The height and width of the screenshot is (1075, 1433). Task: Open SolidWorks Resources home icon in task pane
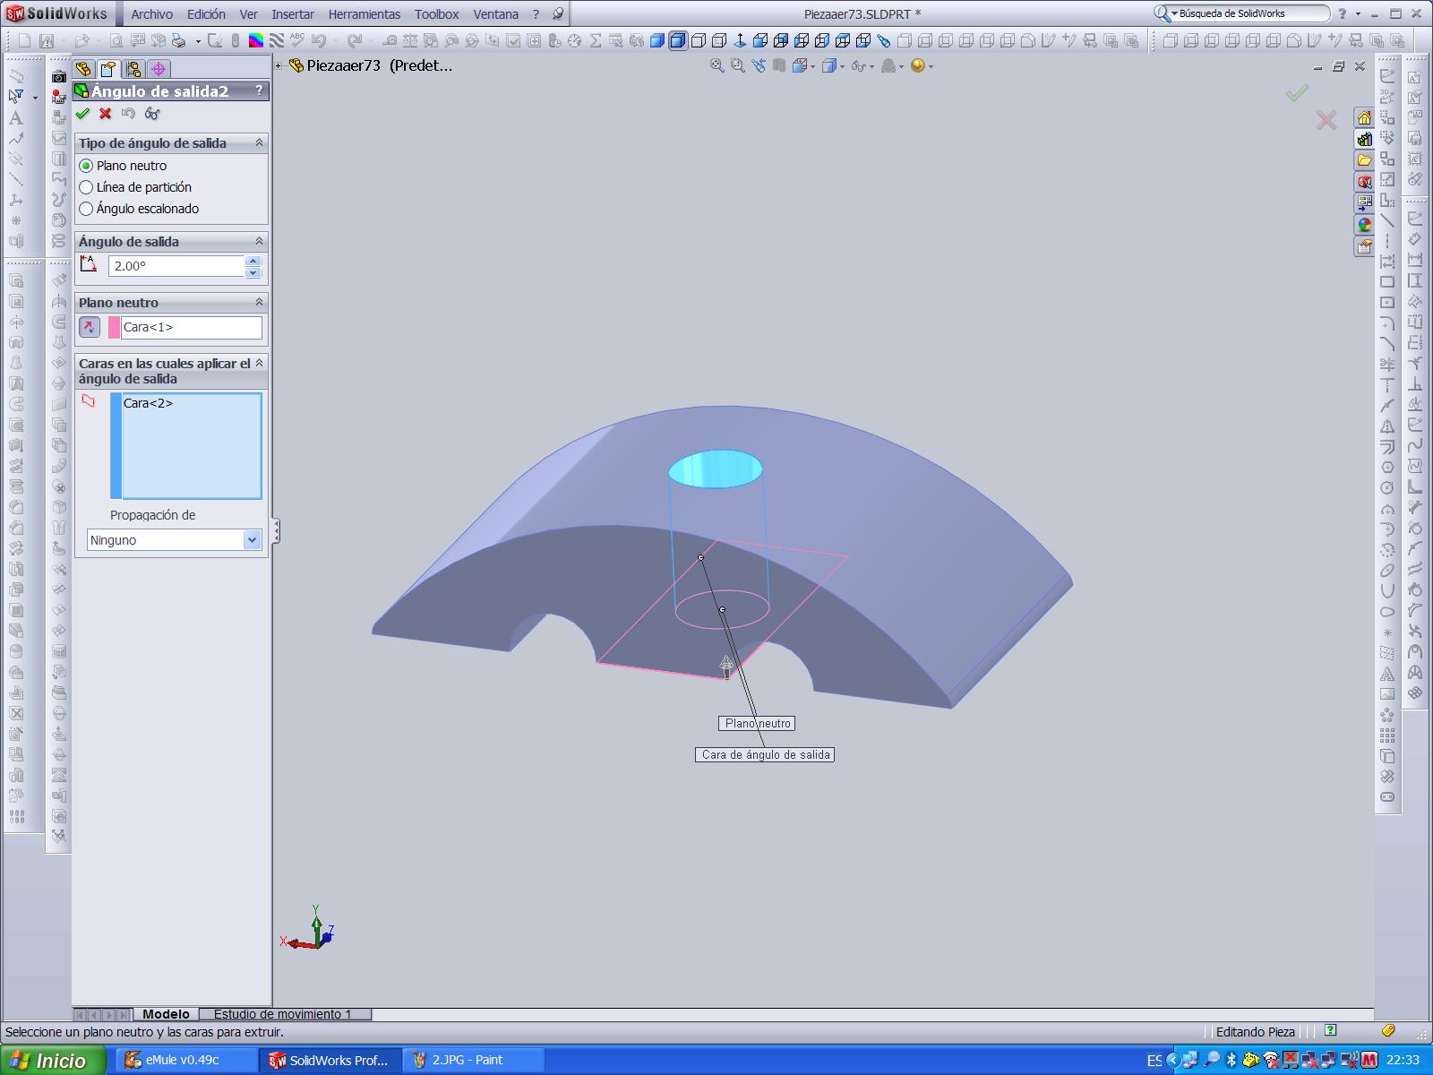(x=1364, y=117)
